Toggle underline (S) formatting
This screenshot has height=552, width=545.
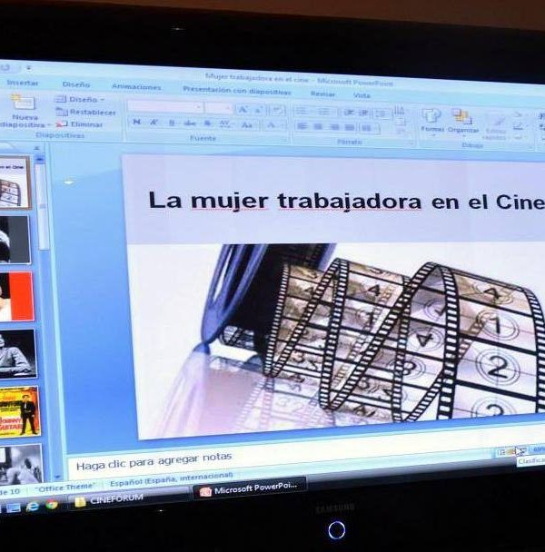[x=172, y=123]
